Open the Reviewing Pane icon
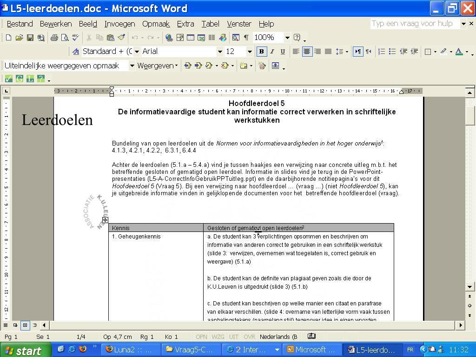Screen dimensions: 476x357 [x=275, y=66]
